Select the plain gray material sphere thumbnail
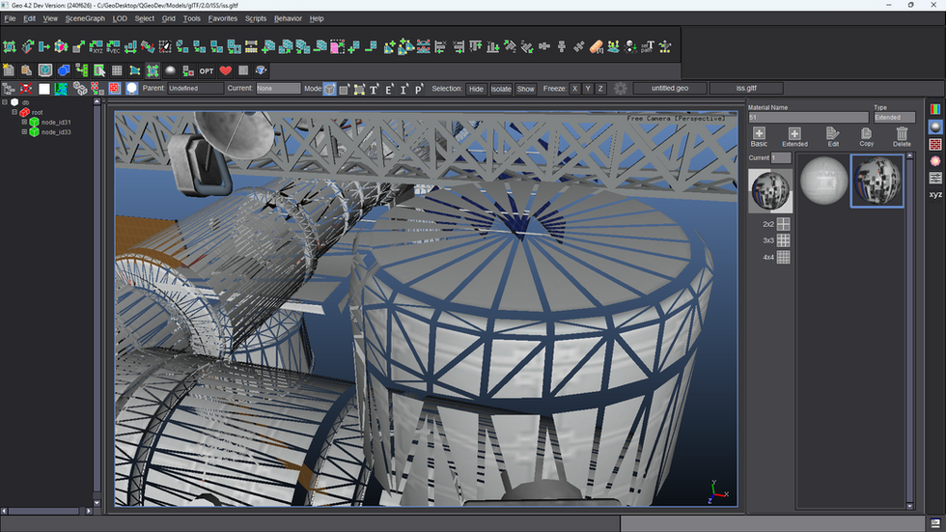946x532 pixels. pyautogui.click(x=823, y=180)
